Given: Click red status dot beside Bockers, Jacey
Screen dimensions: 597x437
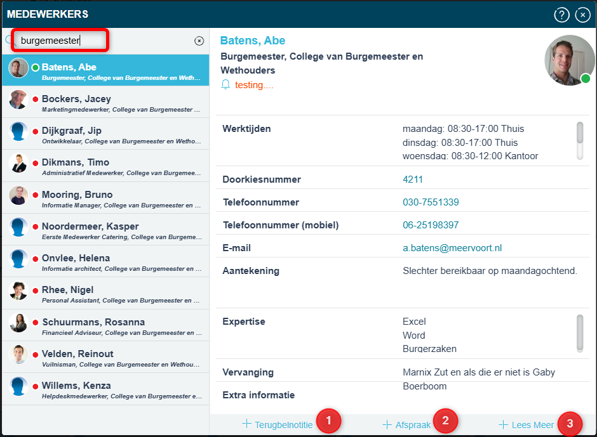Looking at the screenshot, I should (x=36, y=100).
